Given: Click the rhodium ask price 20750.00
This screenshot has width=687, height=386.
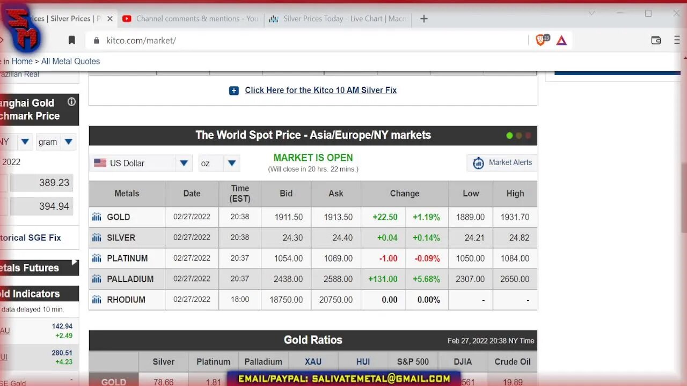Looking at the screenshot, I should click(x=336, y=300).
